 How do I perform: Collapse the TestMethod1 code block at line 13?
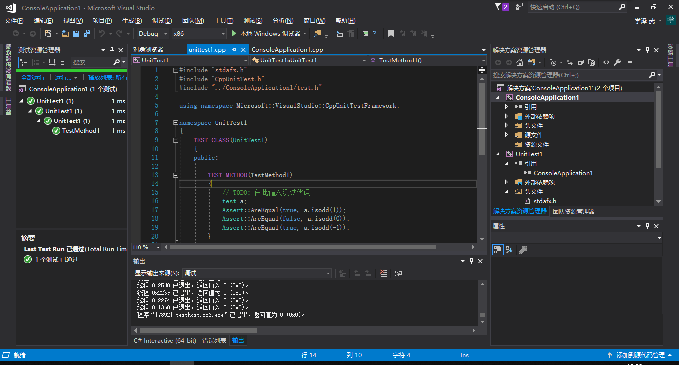click(176, 175)
